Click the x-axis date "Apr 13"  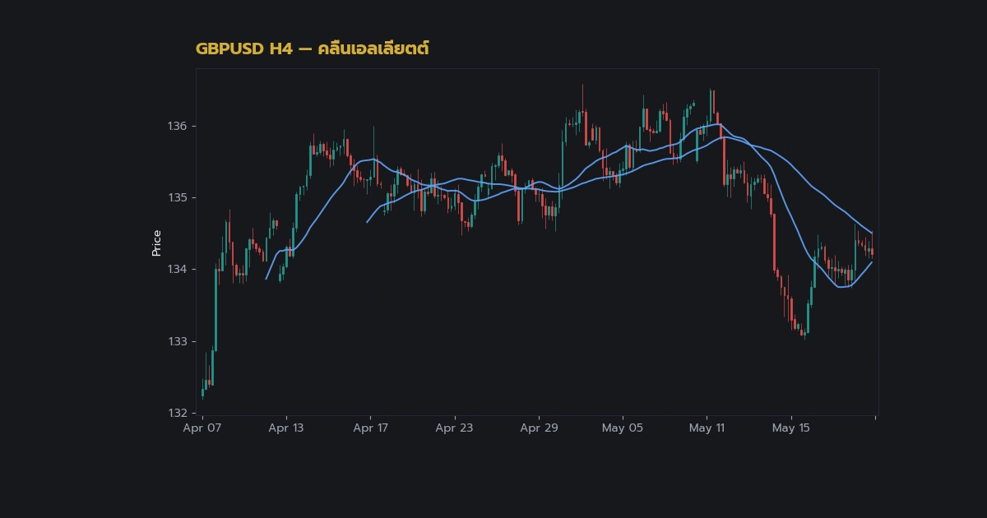286,428
